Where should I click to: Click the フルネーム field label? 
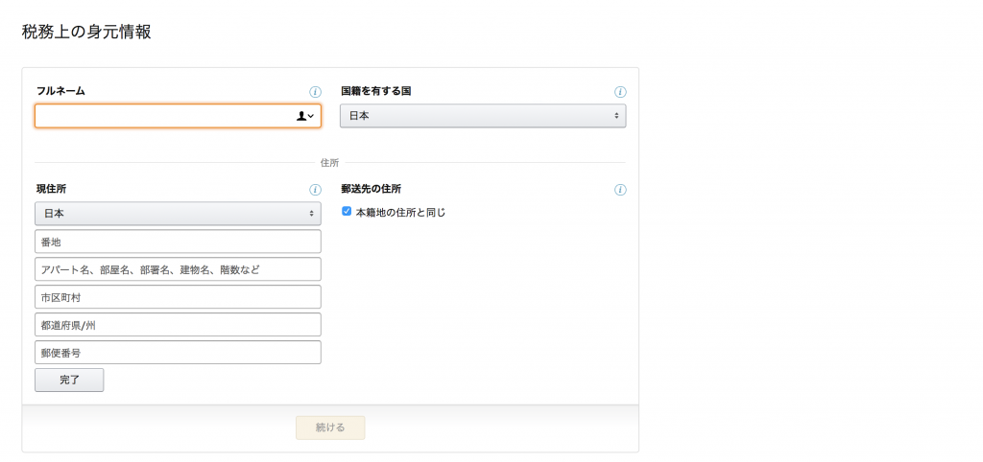[x=60, y=91]
